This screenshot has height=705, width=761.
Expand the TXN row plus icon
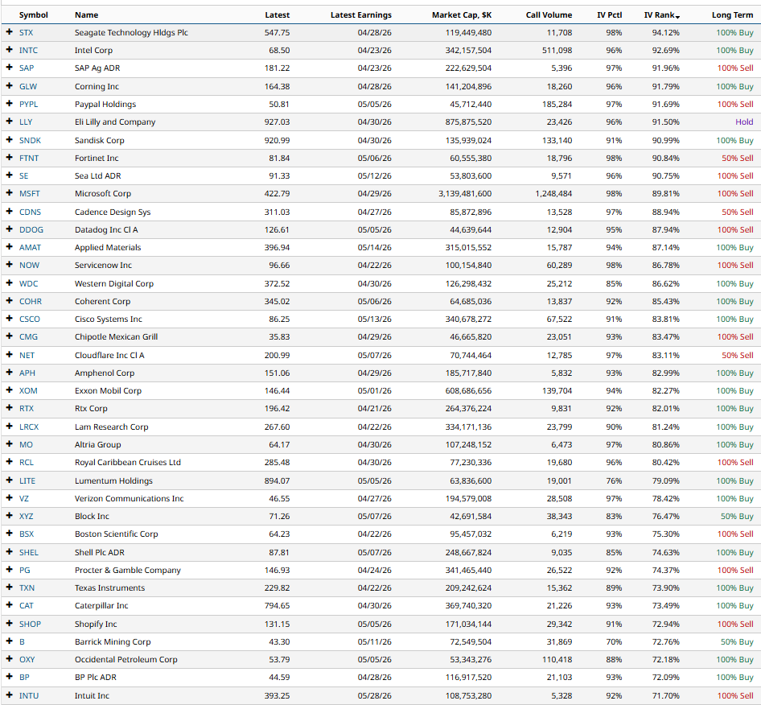(9, 587)
